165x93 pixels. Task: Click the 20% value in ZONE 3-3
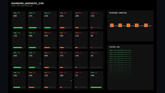point(62,76)
